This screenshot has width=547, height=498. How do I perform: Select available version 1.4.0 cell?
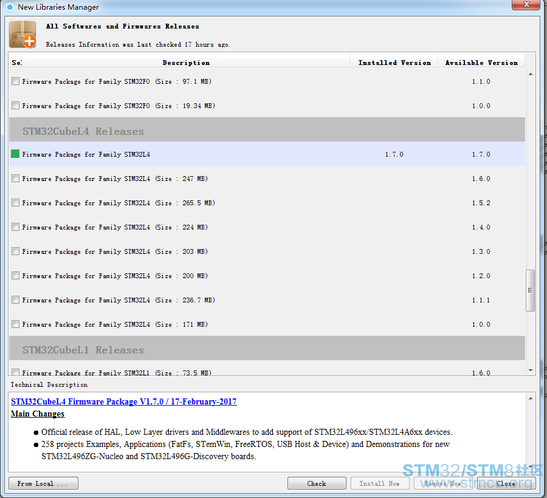point(481,227)
